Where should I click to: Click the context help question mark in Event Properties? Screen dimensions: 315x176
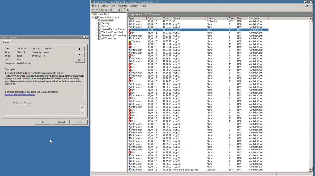coord(84,37)
